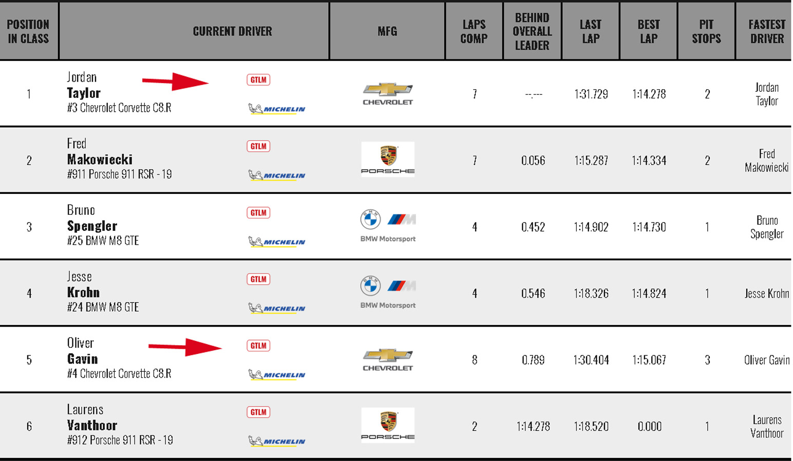Select the Current Driver column header
The width and height of the screenshot is (793, 461).
click(233, 31)
